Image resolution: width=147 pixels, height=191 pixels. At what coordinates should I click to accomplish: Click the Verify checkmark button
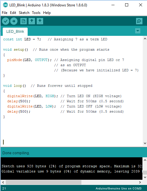[x=5, y=21]
